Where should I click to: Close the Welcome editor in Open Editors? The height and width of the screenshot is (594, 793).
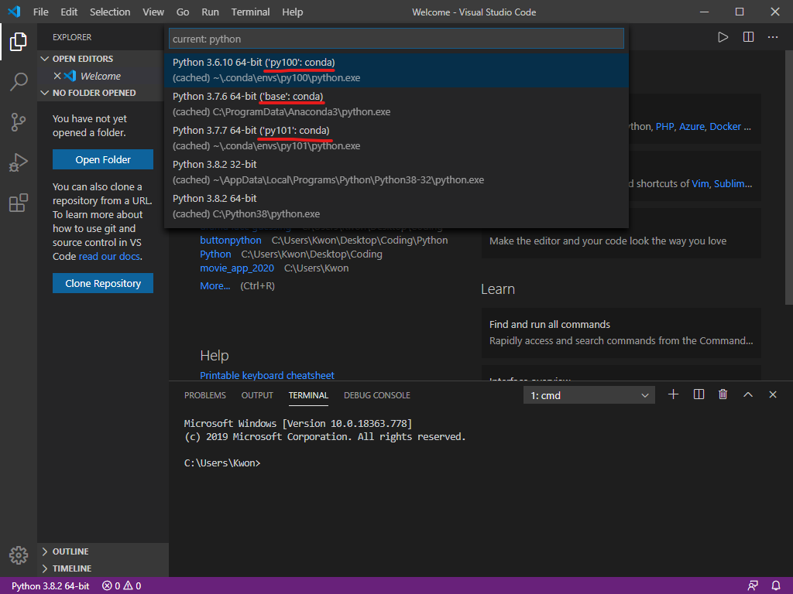coord(57,76)
